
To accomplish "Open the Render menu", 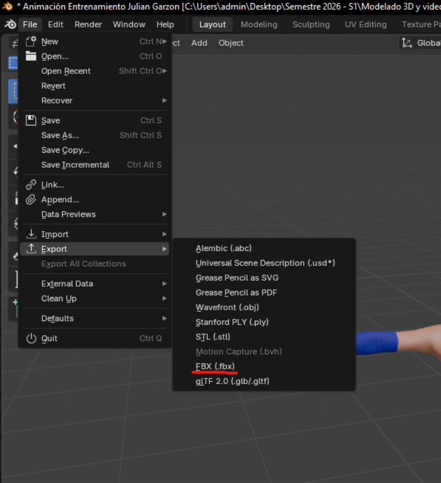I will (x=88, y=24).
